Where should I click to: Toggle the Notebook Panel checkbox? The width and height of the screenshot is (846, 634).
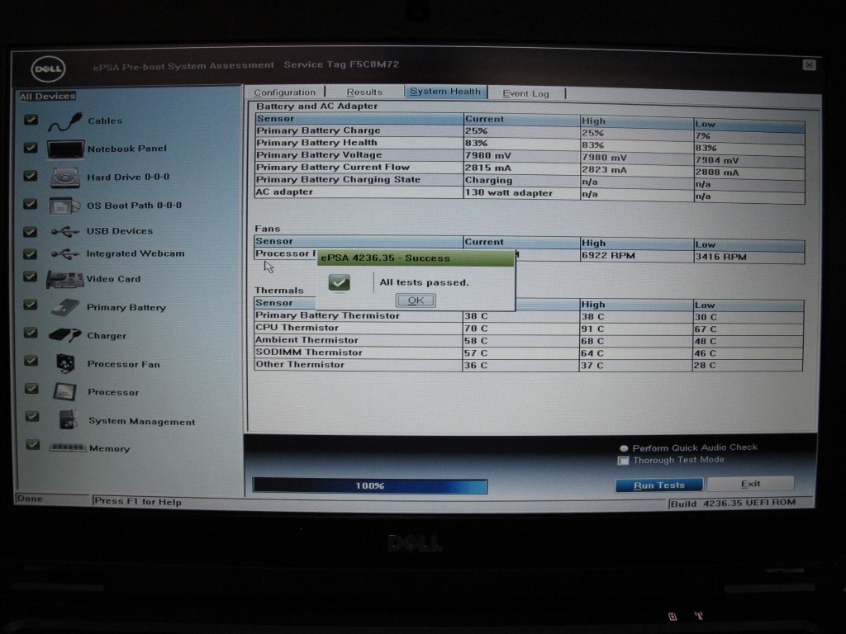[31, 148]
